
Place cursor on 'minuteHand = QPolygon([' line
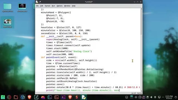56,12
